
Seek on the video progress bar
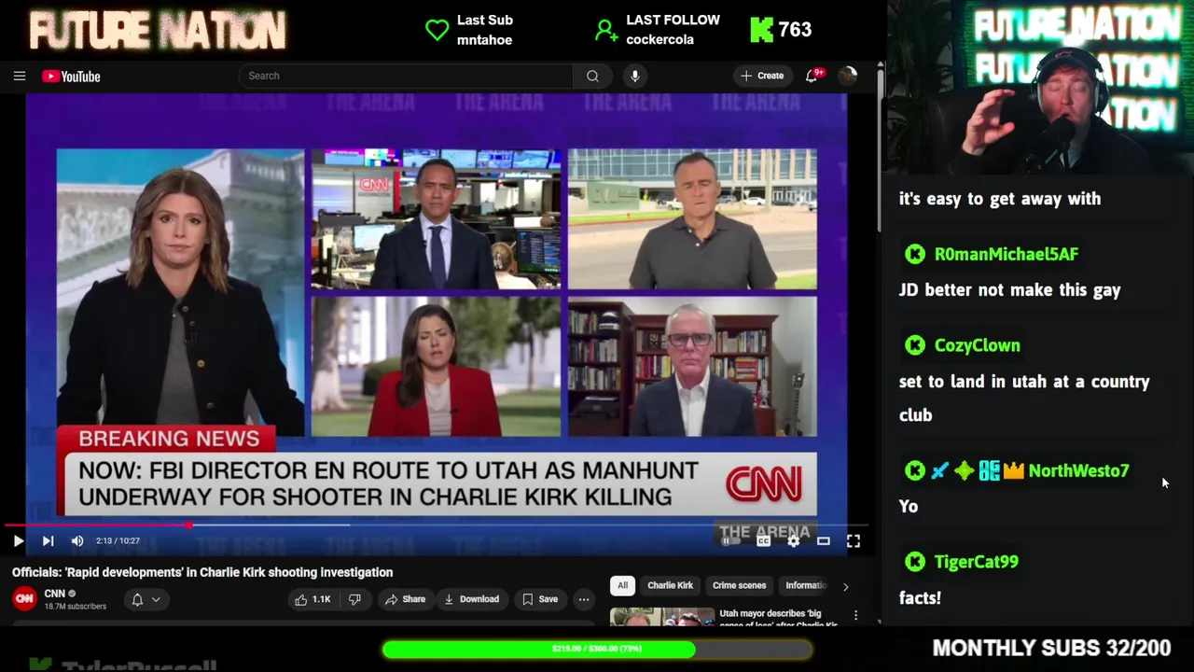[x=437, y=525]
